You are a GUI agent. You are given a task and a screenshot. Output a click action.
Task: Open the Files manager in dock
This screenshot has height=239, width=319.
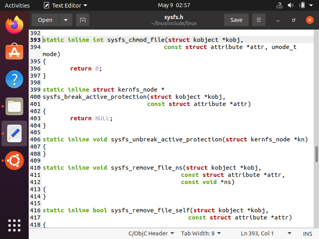click(14, 106)
